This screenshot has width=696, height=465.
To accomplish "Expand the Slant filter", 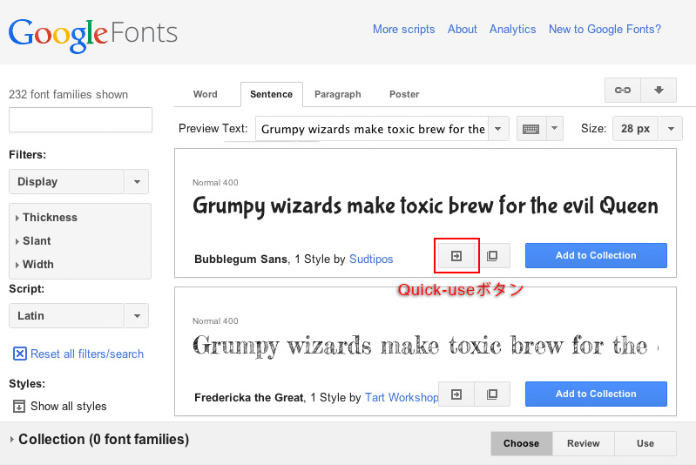I will tap(33, 241).
